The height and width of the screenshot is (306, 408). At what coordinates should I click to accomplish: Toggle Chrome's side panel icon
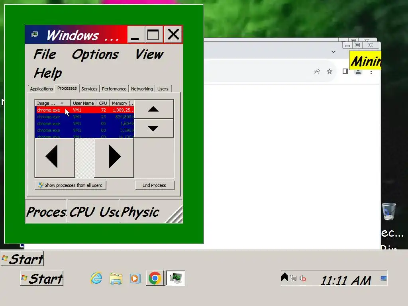pos(345,71)
